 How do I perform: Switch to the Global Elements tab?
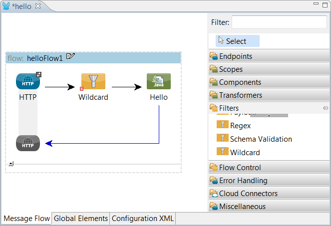pyautogui.click(x=80, y=219)
